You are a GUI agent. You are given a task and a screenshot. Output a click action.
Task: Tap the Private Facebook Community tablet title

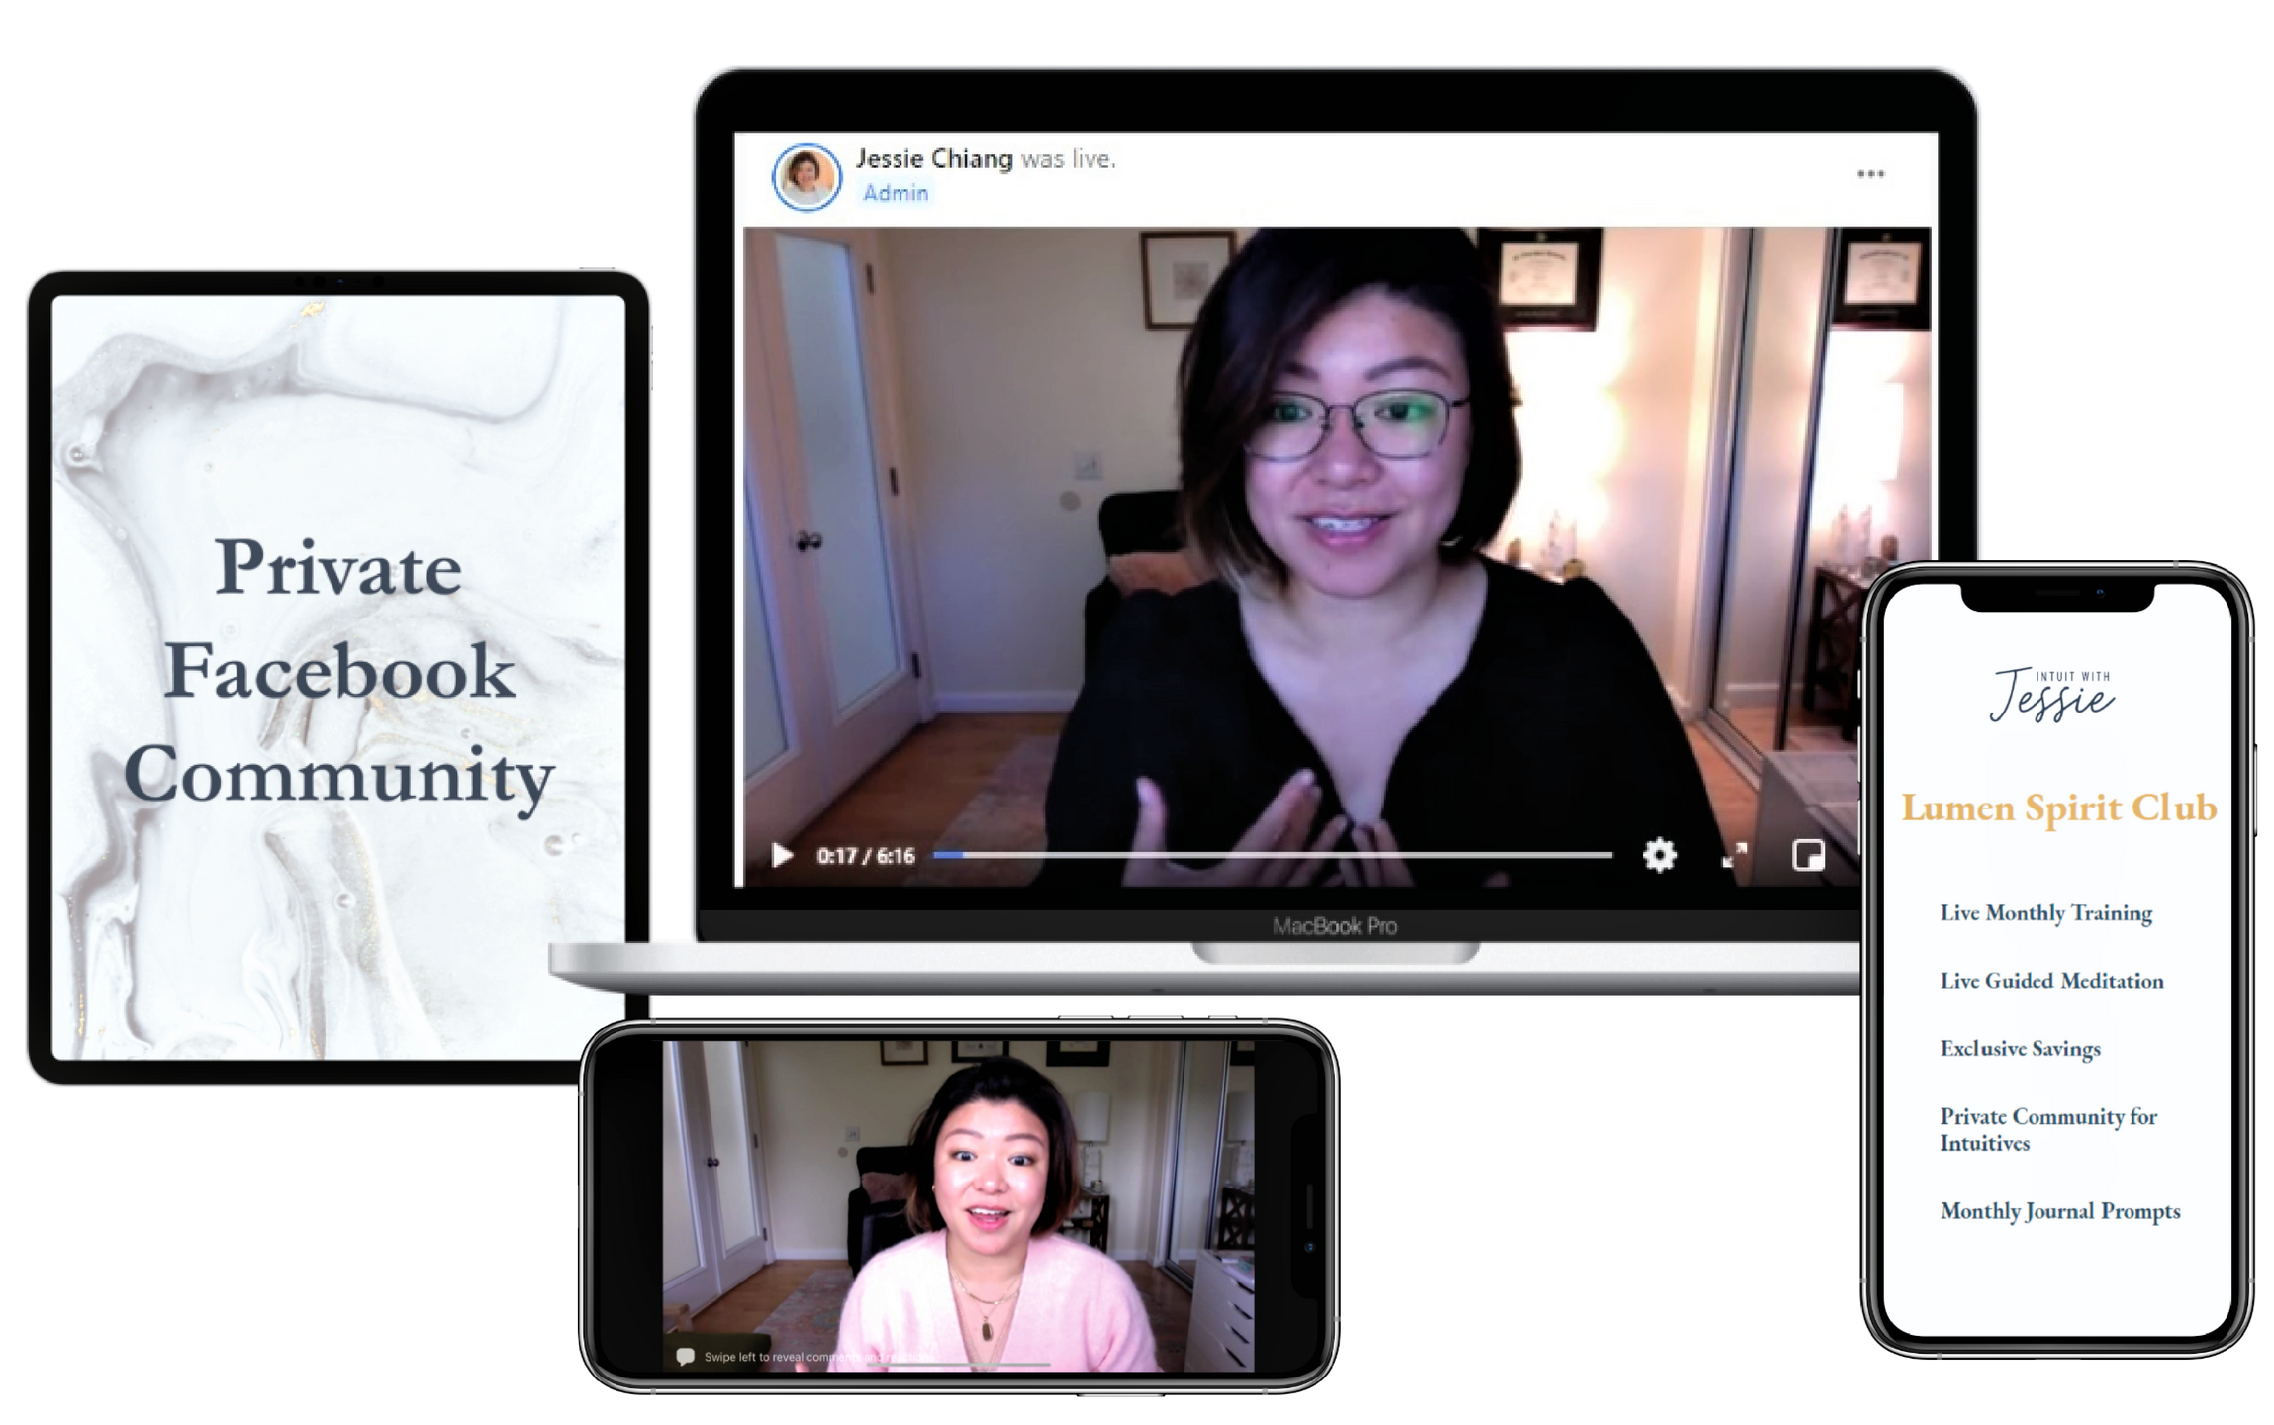pyautogui.click(x=338, y=673)
